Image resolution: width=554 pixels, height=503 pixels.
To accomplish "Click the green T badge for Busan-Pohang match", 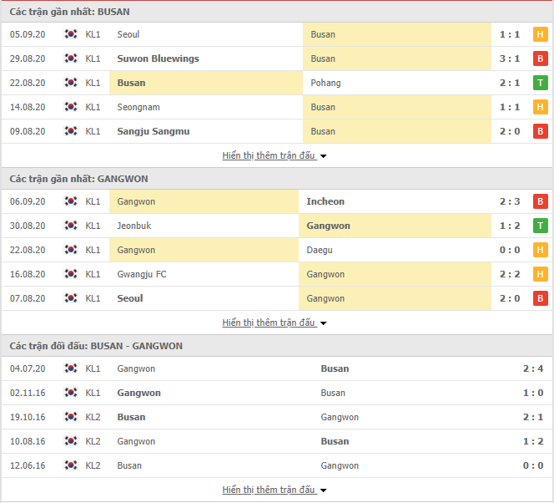I will [540, 83].
